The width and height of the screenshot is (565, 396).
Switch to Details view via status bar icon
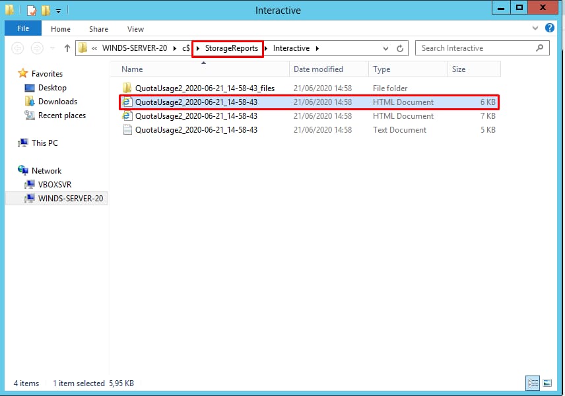533,383
